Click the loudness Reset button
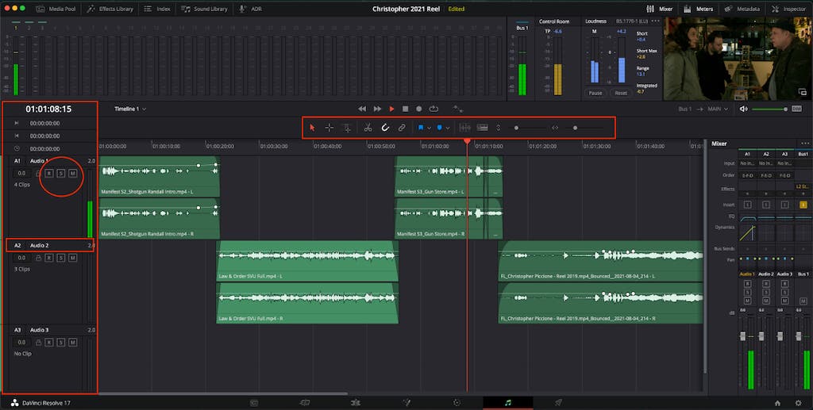 621,93
